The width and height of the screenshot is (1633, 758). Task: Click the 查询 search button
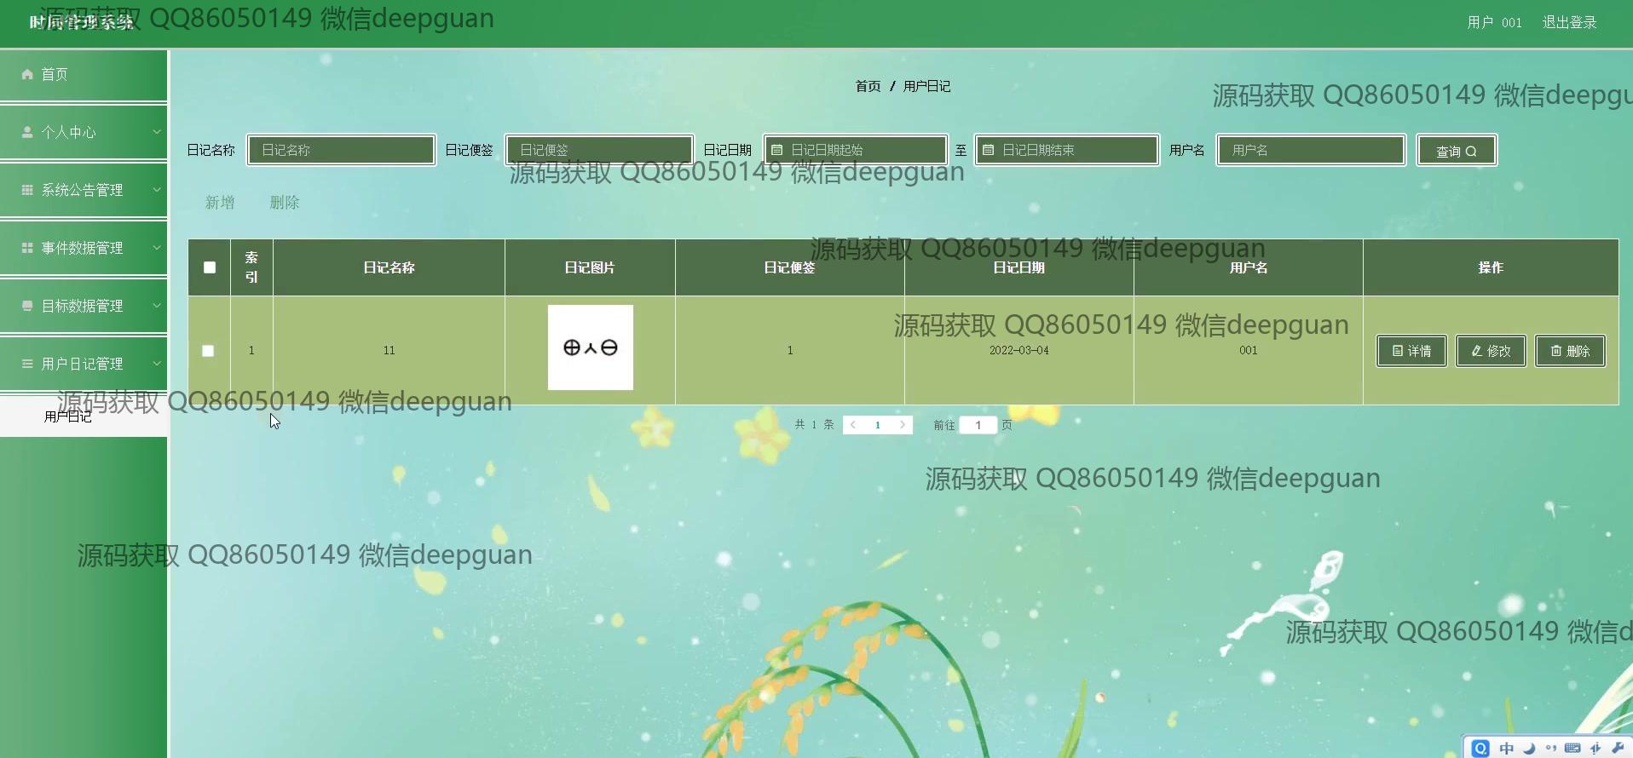(x=1456, y=151)
